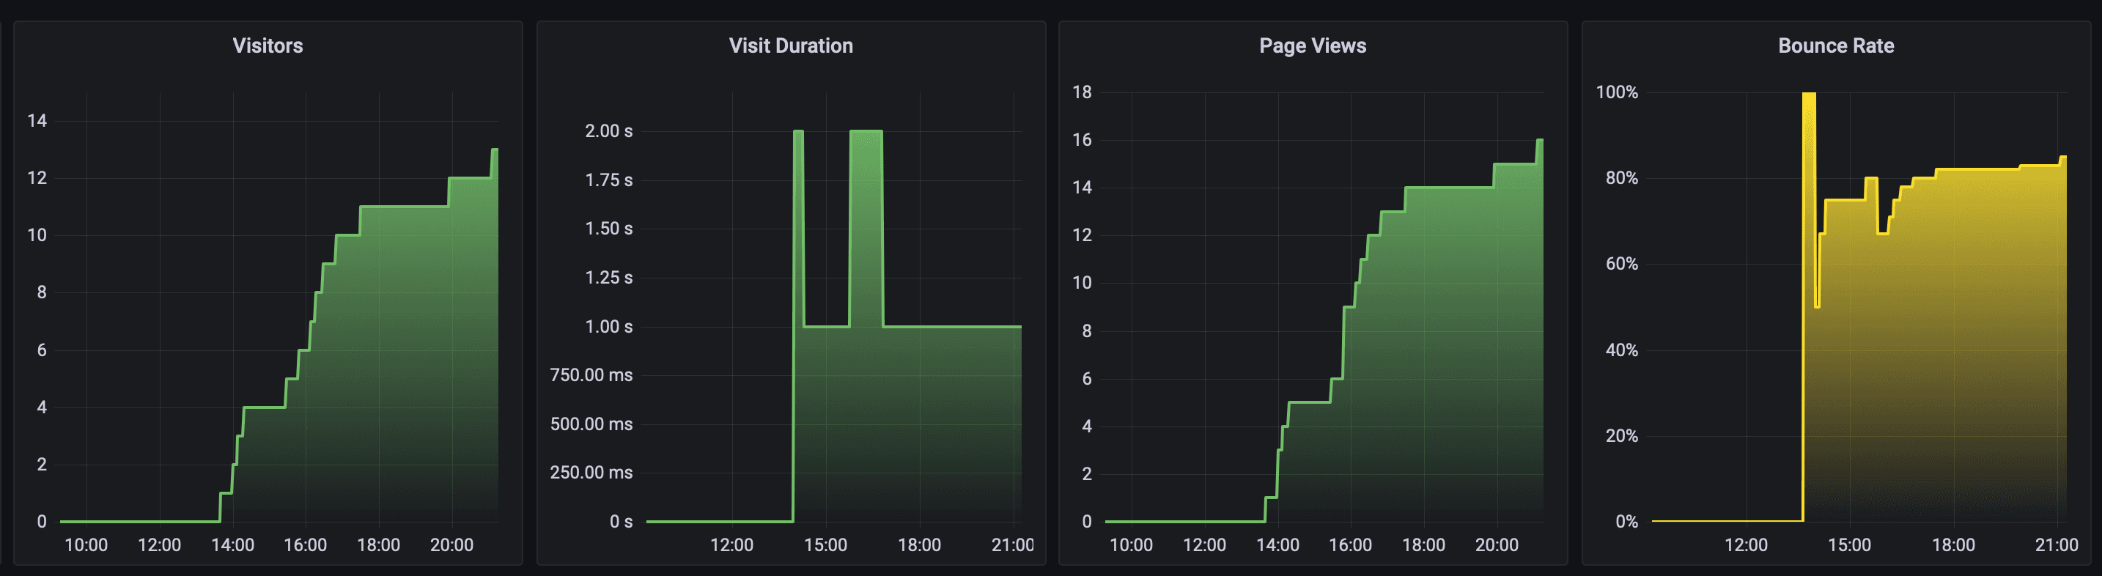Click the 21:00 time label in Bounce Rate

coord(2057,545)
